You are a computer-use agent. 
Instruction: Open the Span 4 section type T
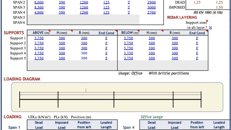click(x=129, y=13)
